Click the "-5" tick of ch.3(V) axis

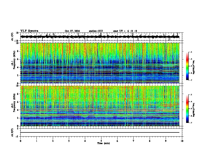pyautogui.click(x=17, y=137)
